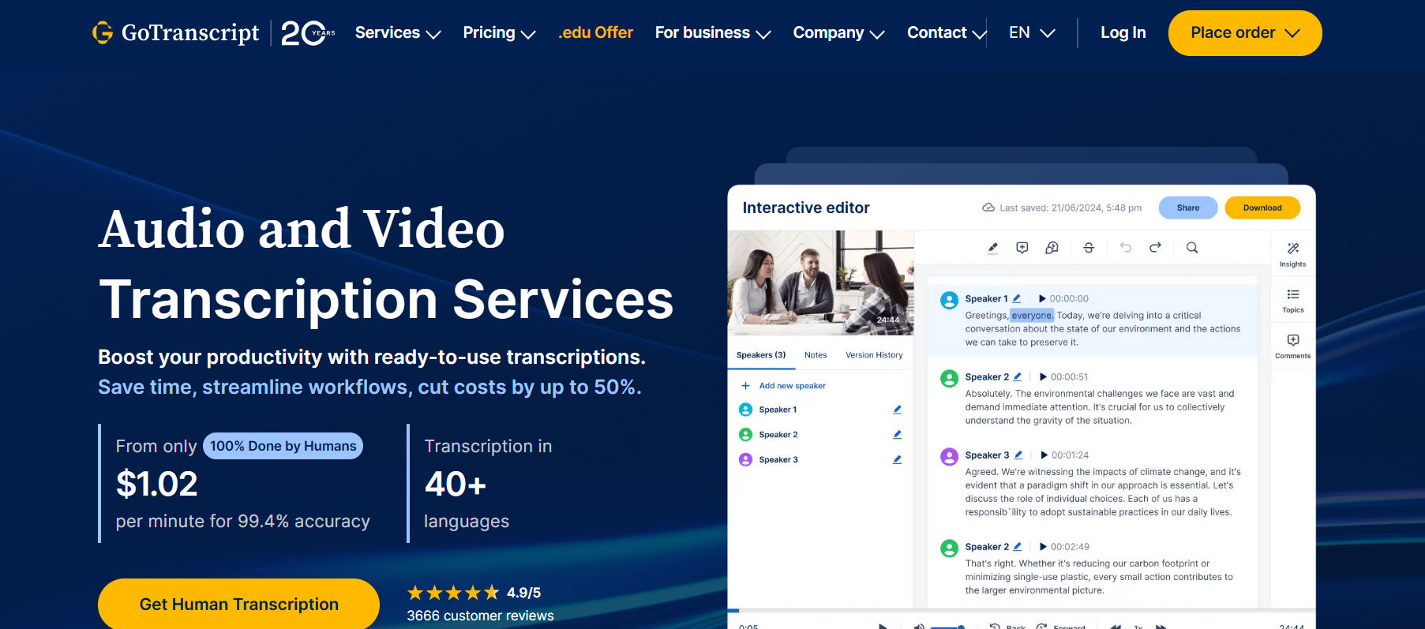Click the "40+" languages figure

pos(456,484)
